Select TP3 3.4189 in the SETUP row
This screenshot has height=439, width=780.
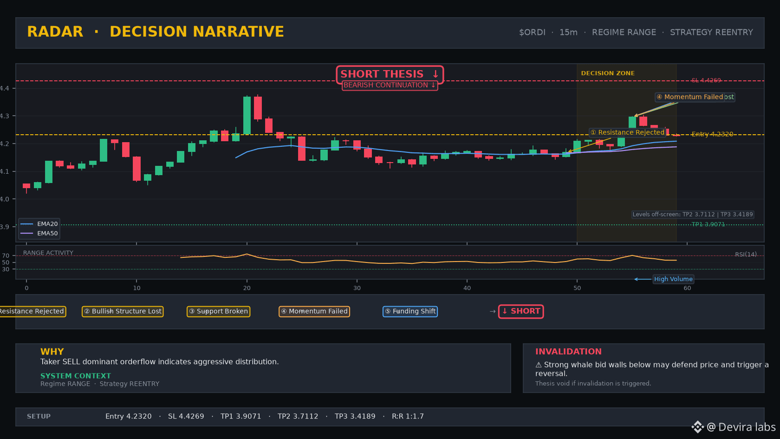pos(355,417)
